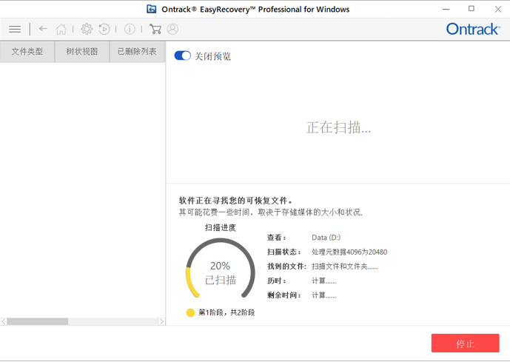Switch to the 已删除列表 tab
Screen dimensions: 510x362
(137, 51)
